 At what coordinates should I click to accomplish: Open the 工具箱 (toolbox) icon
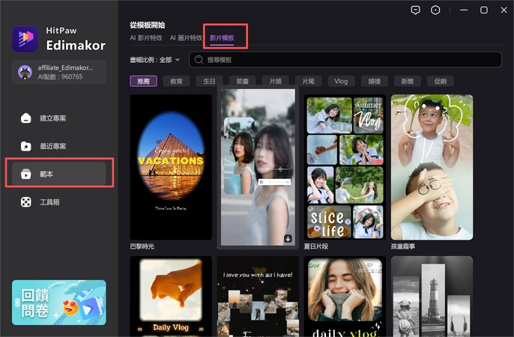[x=26, y=202]
